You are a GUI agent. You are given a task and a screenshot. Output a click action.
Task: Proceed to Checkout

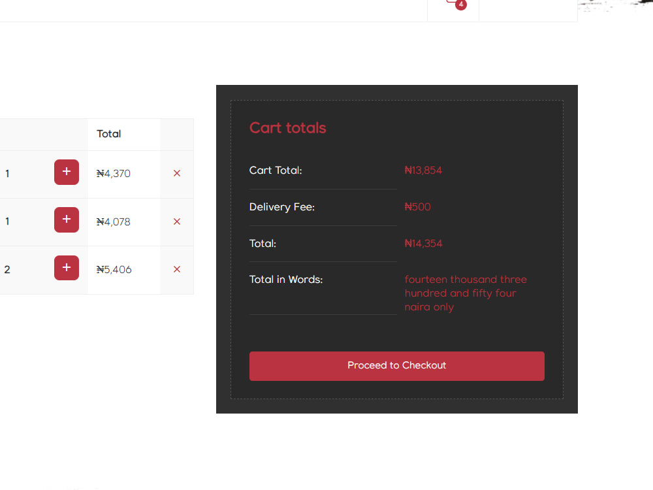pos(397,367)
